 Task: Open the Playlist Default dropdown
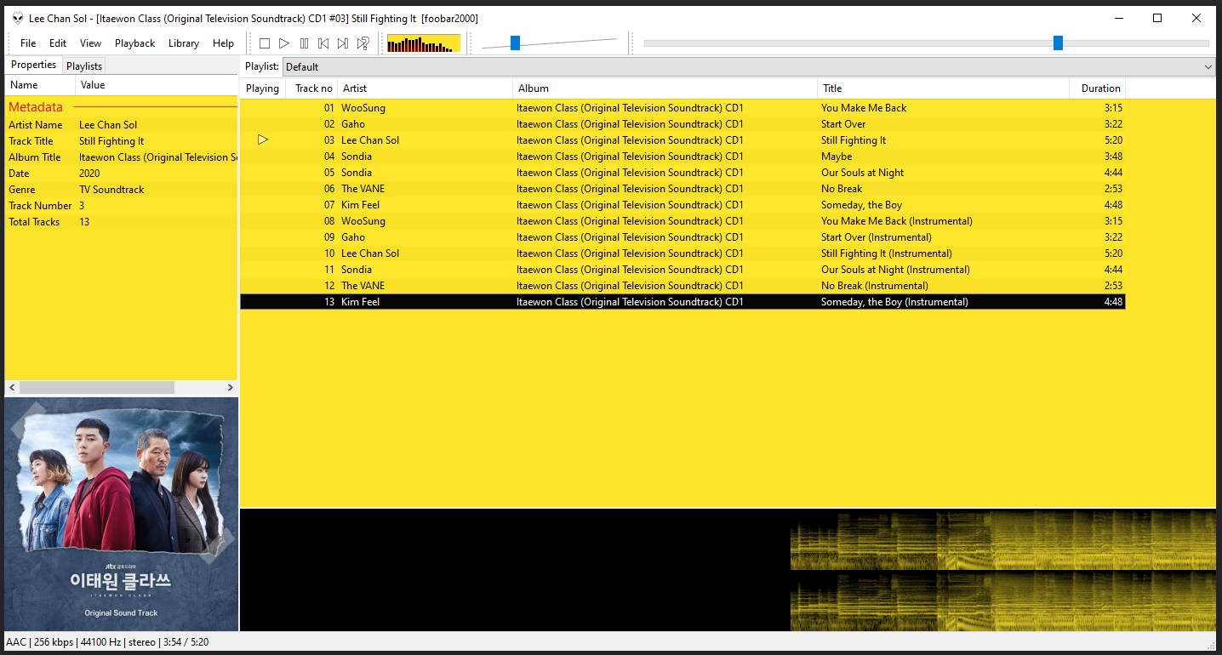click(x=749, y=66)
